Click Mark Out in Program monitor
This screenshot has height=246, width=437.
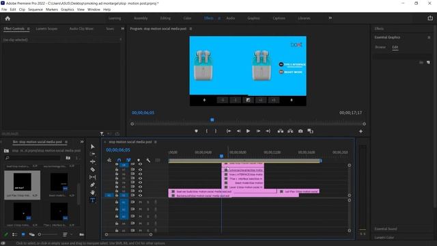coord(216,131)
